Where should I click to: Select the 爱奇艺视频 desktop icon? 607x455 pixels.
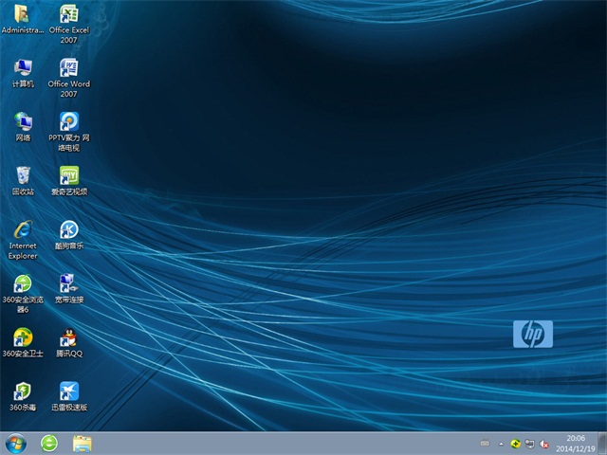pos(69,176)
